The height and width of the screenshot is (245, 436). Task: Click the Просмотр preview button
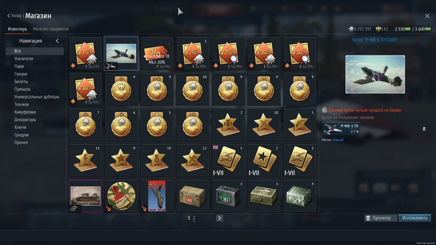pyautogui.click(x=381, y=218)
